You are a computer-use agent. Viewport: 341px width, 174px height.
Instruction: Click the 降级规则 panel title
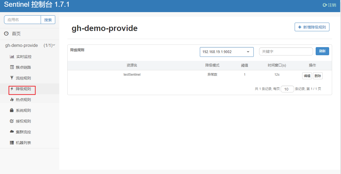point(77,50)
